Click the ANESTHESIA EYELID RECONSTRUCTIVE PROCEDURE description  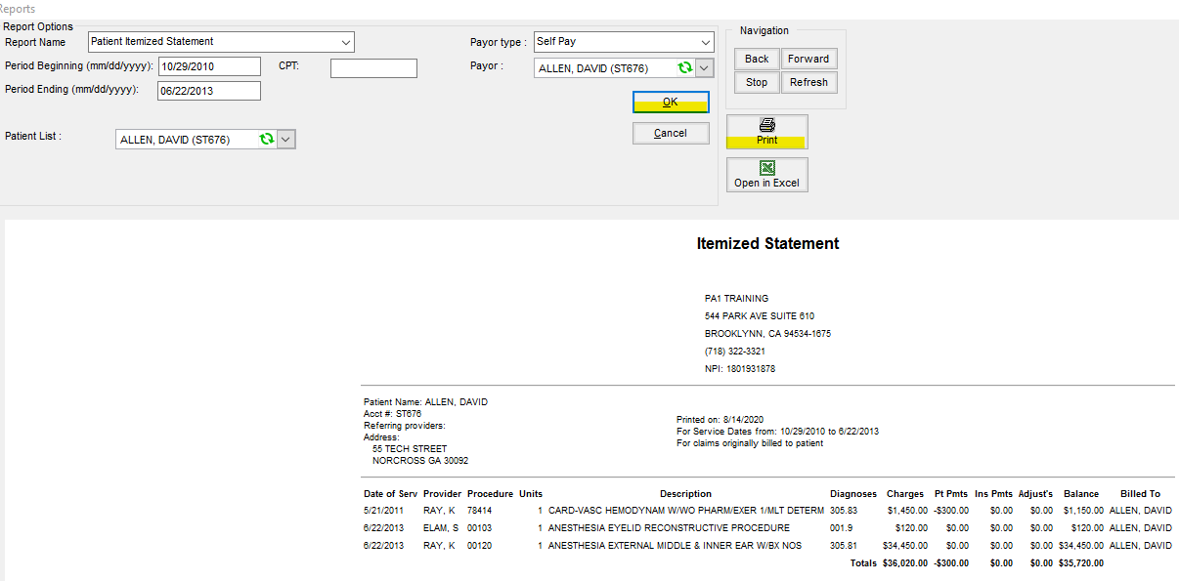669,527
